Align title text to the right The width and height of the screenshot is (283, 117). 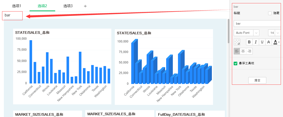pyautogui.click(x=249, y=51)
